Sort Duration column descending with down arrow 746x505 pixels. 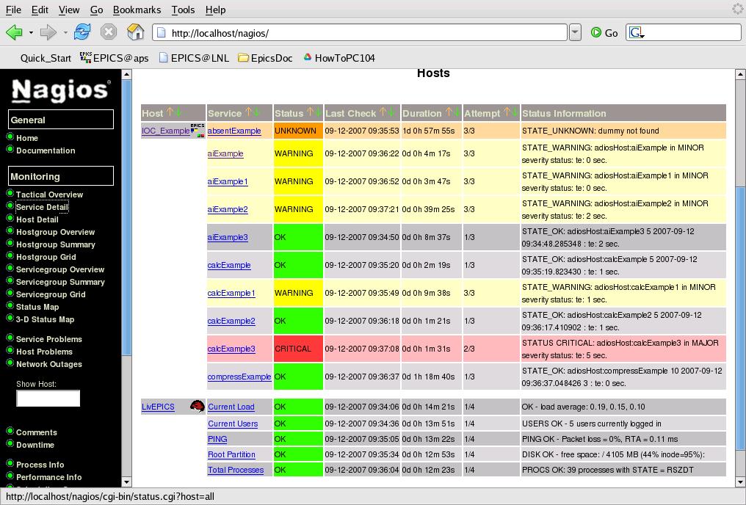tap(456, 112)
